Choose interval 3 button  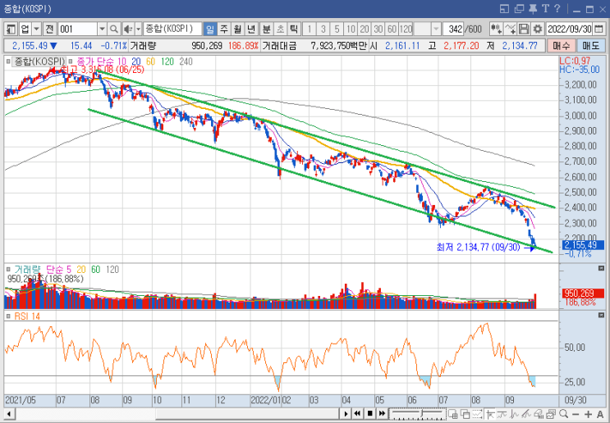323,29
